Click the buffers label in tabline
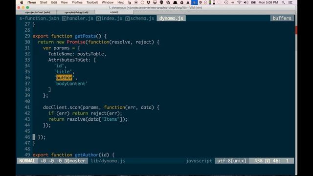Screen dimensions: 313x176 click(282, 19)
